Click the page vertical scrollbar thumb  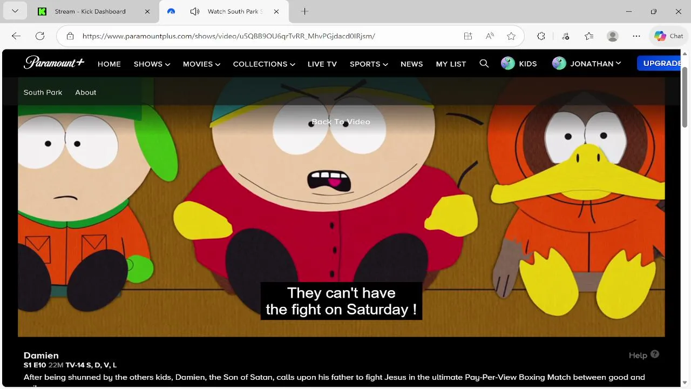click(x=685, y=97)
